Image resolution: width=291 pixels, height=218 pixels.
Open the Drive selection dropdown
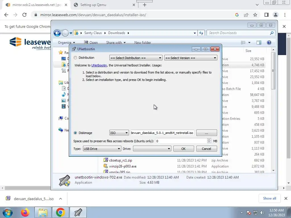(x=152, y=149)
